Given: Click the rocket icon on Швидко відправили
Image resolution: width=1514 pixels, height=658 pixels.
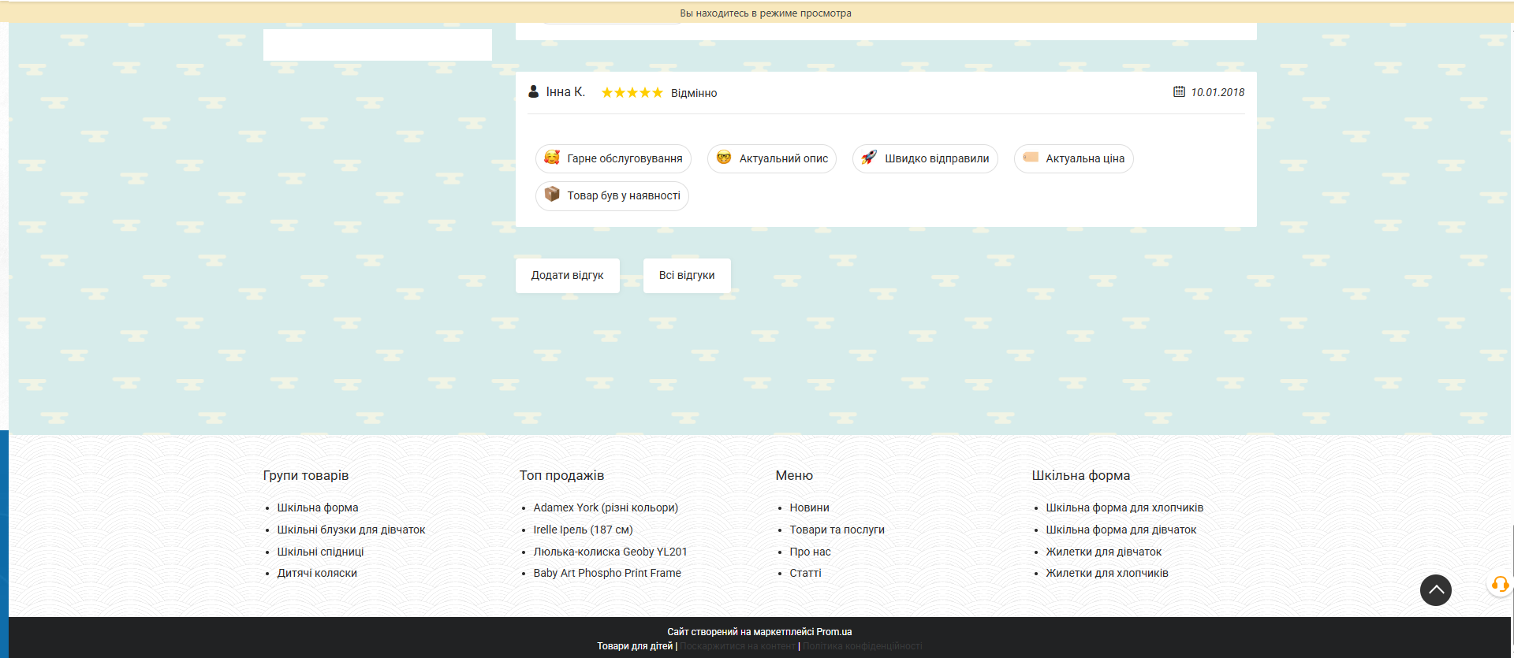Looking at the screenshot, I should 869,158.
